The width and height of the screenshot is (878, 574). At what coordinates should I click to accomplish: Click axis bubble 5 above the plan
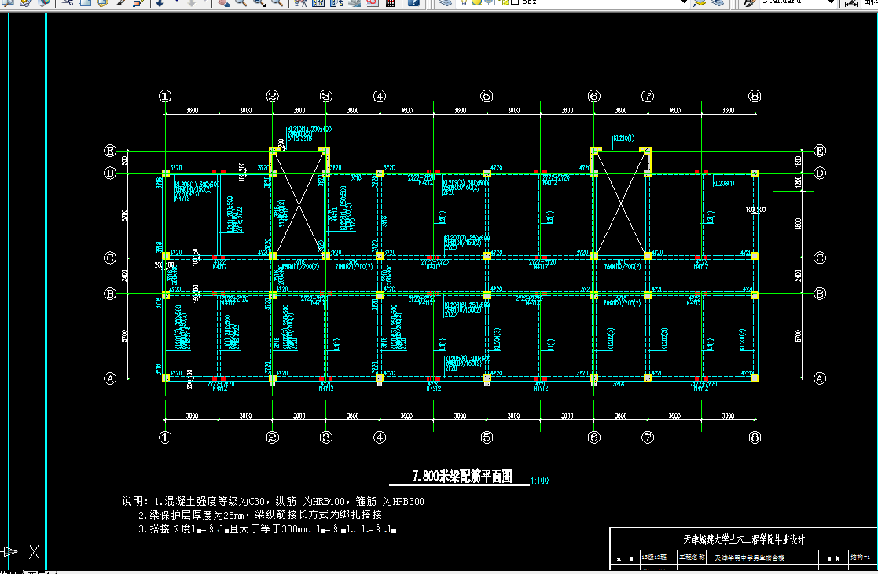[x=487, y=97]
